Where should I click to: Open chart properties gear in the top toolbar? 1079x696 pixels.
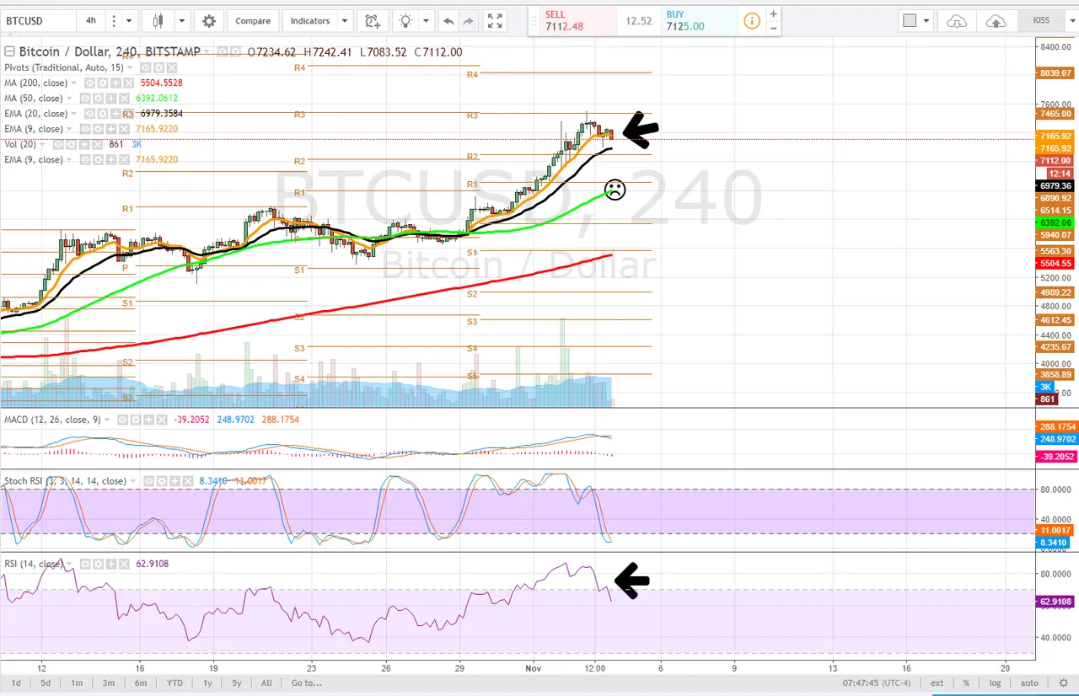(x=209, y=21)
